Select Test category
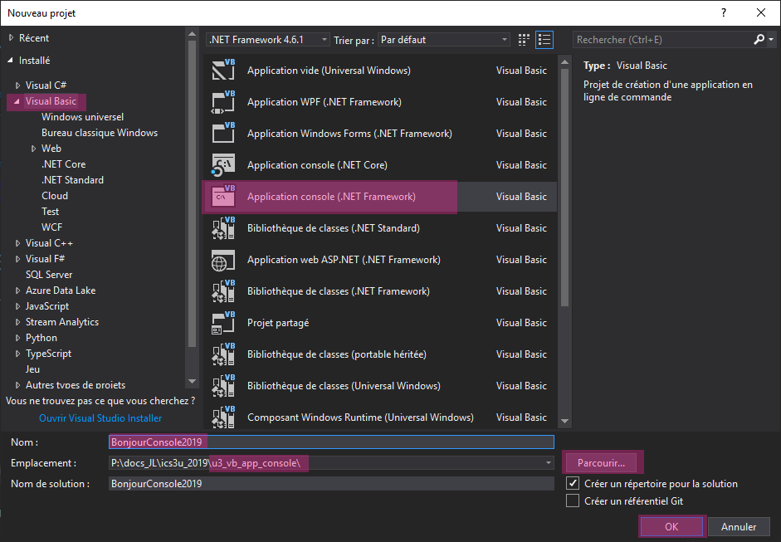Viewport: 781px width, 542px height. point(51,212)
